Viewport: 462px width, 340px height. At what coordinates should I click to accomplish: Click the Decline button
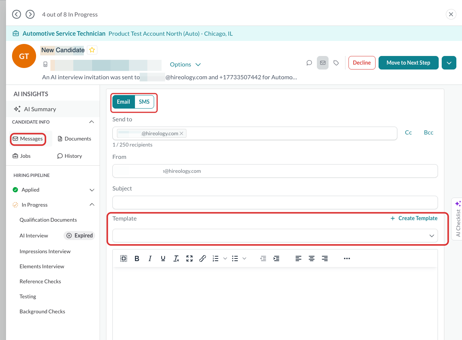362,63
